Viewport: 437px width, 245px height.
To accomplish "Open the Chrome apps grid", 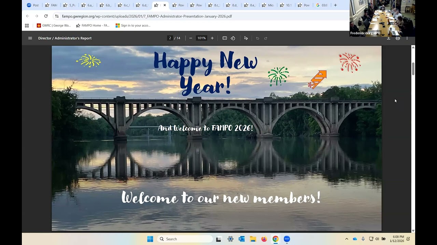I will point(27,26).
